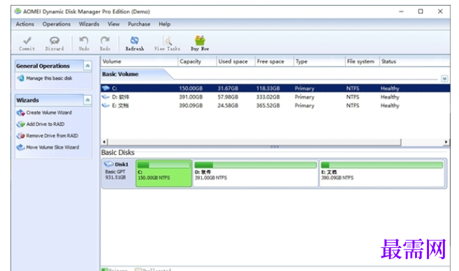The width and height of the screenshot is (459, 271).
Task: Click the Add Drive to RAID icon
Action: [x=20, y=124]
